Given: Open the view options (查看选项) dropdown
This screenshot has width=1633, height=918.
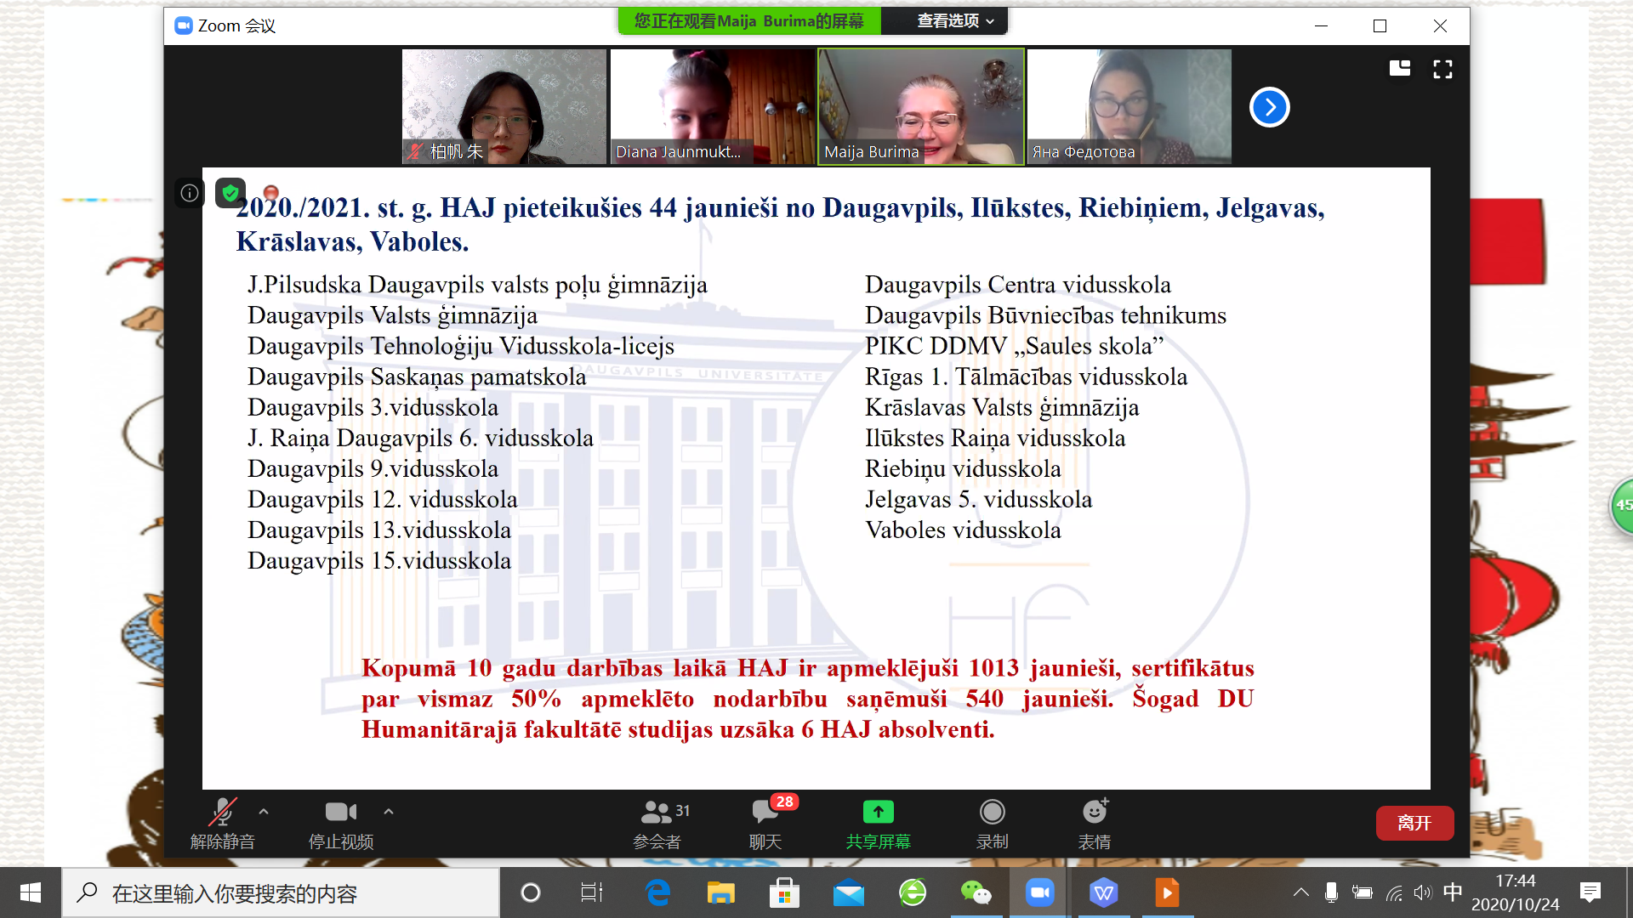Looking at the screenshot, I should pos(954,21).
